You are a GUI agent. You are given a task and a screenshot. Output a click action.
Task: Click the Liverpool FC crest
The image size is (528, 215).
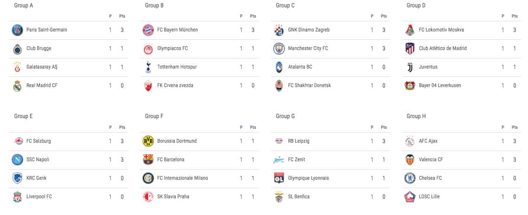click(x=17, y=196)
